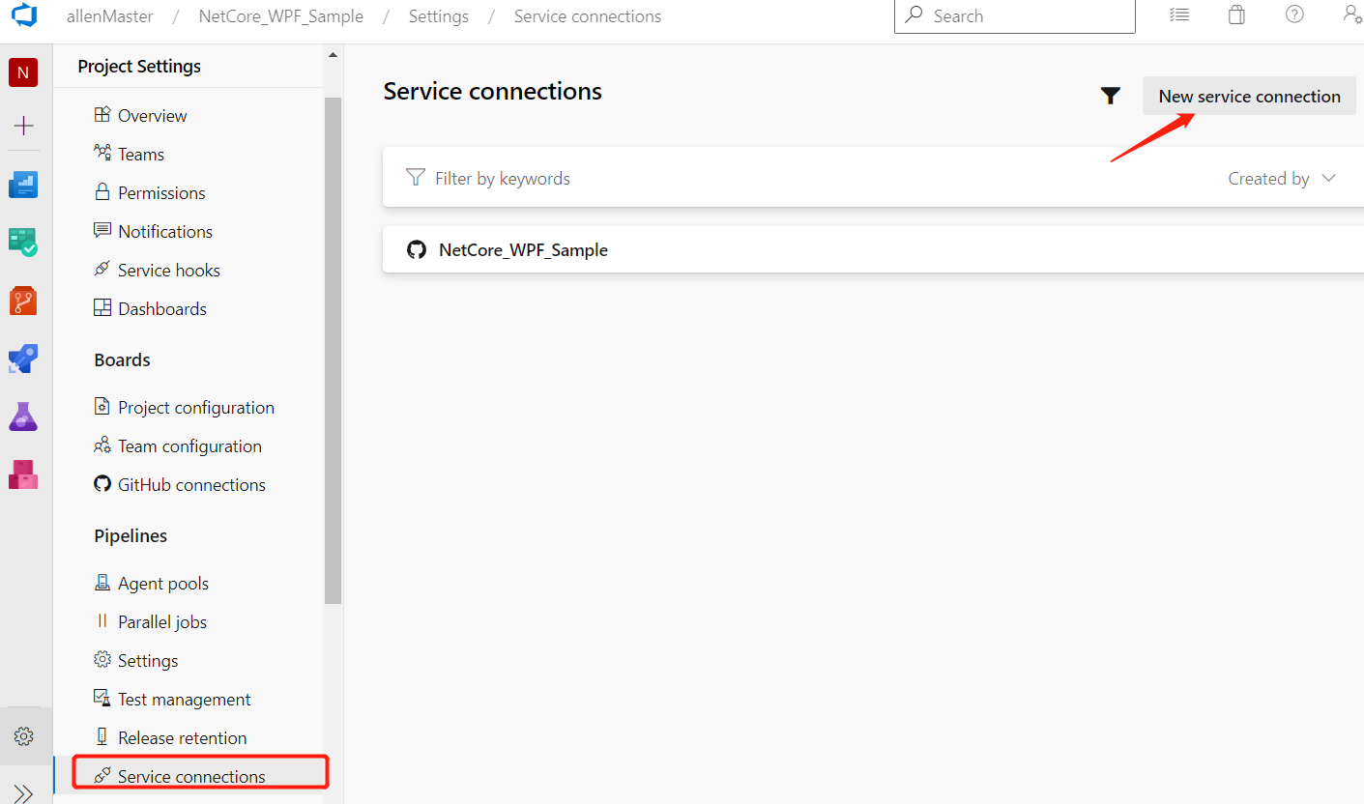Expand the Created by dropdown
The image size is (1364, 804).
point(1282,178)
